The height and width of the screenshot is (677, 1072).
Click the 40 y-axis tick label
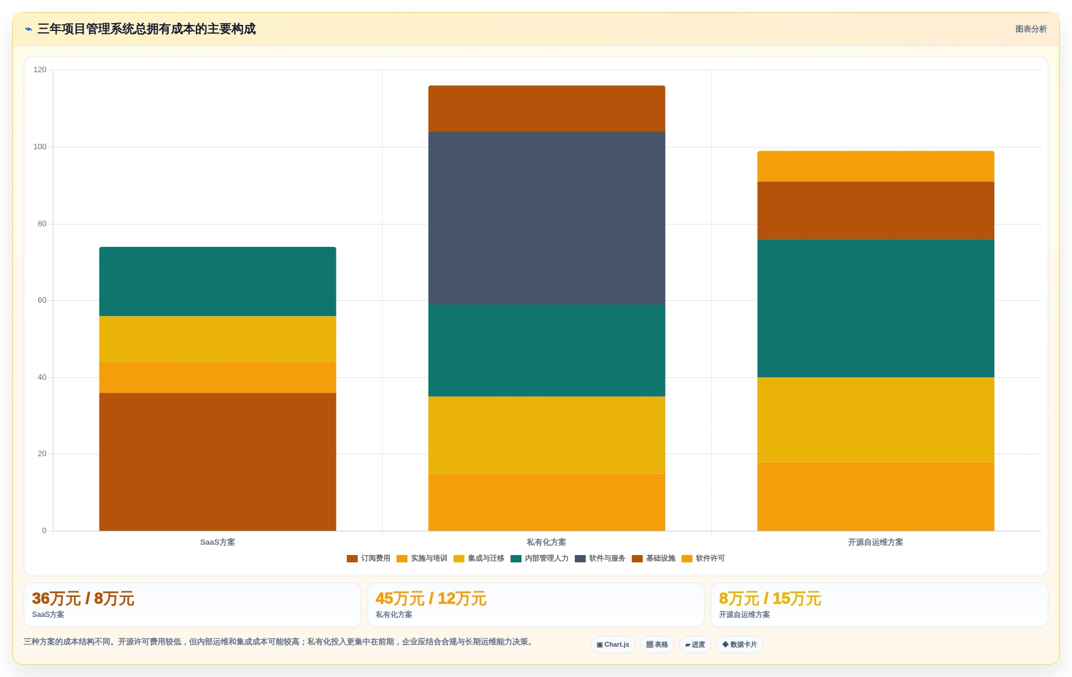tap(42, 377)
